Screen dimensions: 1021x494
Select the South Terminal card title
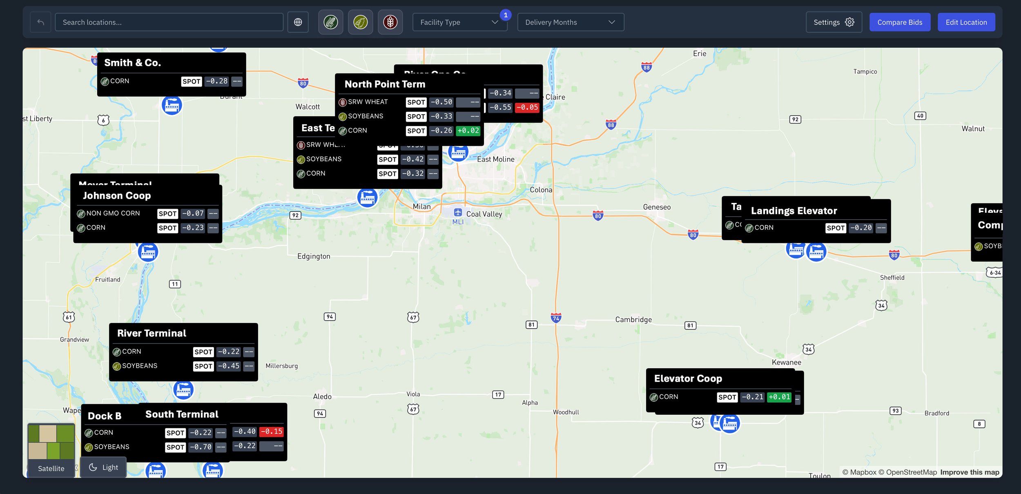(x=182, y=414)
